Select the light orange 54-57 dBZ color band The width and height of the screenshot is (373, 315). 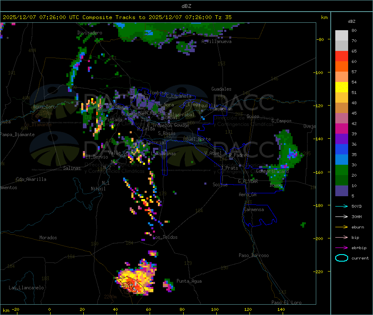(342, 77)
